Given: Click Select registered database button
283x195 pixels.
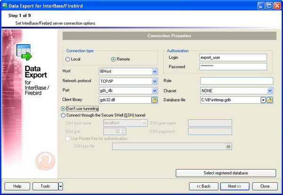Looking at the screenshot, I should point(226,173).
